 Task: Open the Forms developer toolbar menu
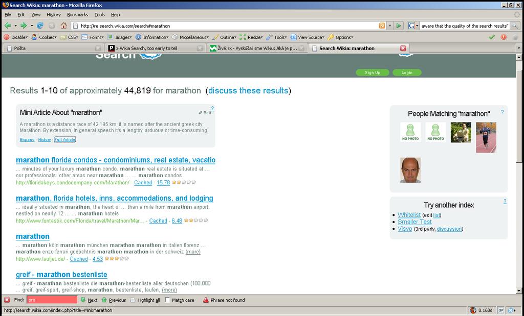pos(93,37)
